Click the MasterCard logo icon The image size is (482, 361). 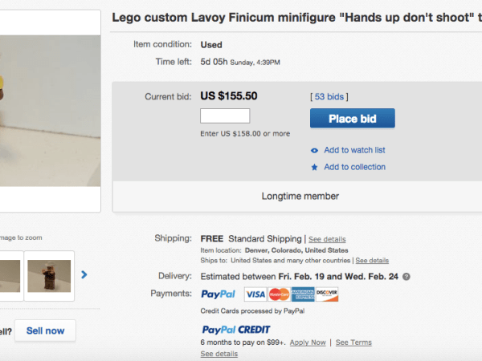click(x=279, y=294)
